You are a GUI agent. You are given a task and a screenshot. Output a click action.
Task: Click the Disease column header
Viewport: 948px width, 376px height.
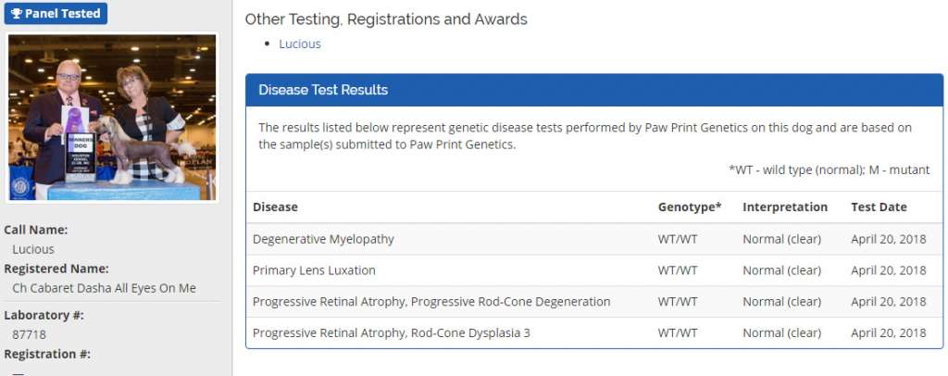click(275, 207)
